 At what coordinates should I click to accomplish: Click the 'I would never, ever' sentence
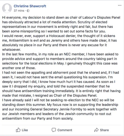[x=59, y=43]
